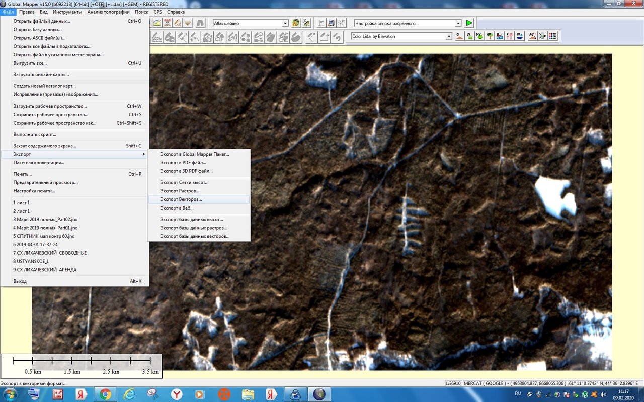Open the Инструменты menu
This screenshot has width=644, height=402.
(67, 12)
